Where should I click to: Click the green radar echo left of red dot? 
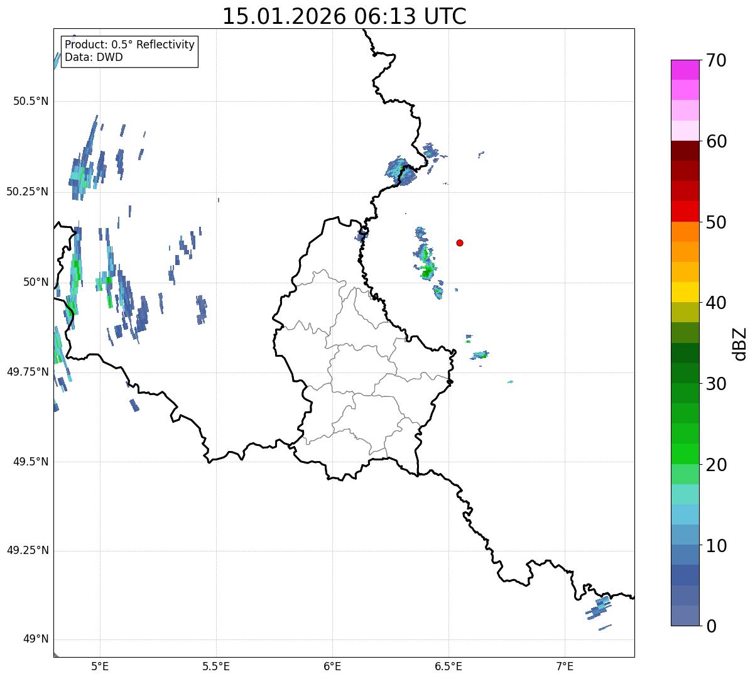(x=427, y=263)
